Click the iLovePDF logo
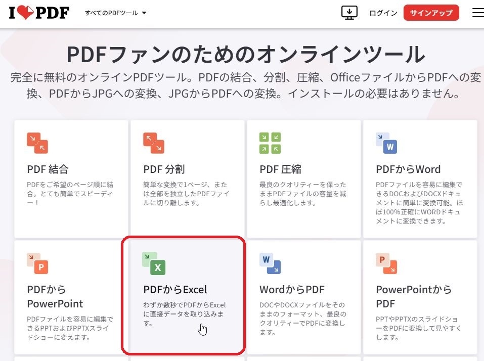 tap(39, 13)
